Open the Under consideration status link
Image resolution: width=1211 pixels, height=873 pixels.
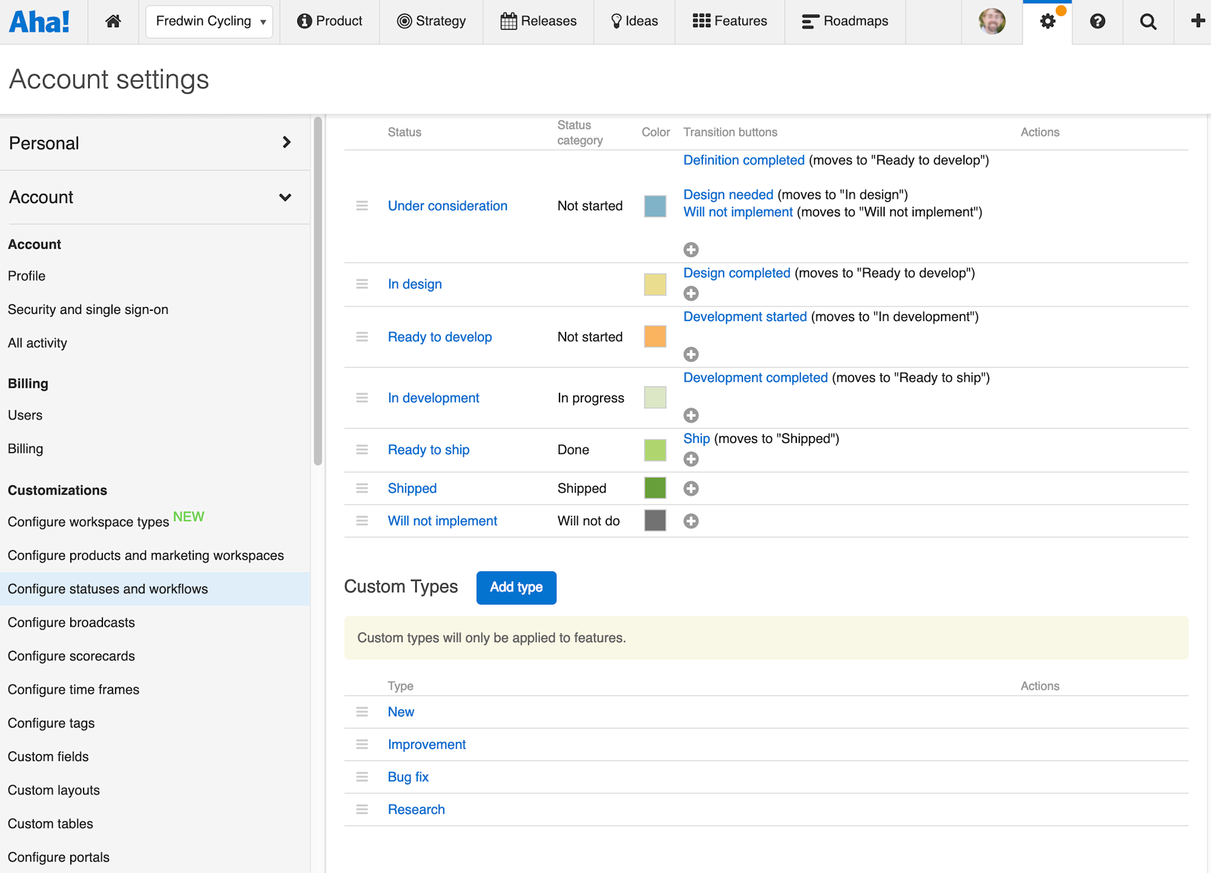pos(447,205)
